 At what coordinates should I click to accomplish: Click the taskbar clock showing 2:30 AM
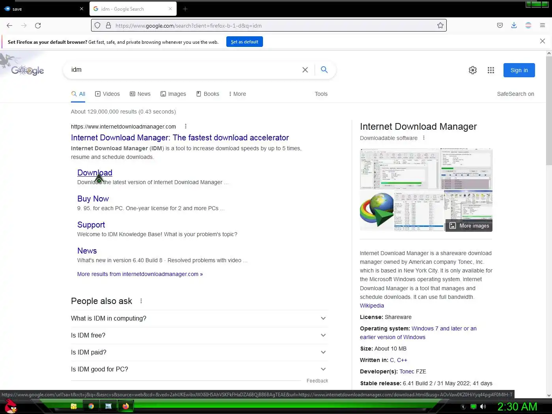pyautogui.click(x=517, y=407)
